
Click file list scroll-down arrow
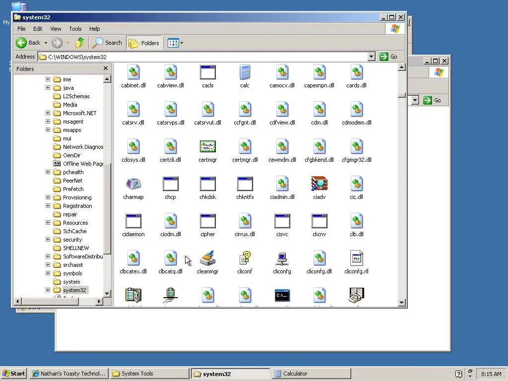coord(401,302)
